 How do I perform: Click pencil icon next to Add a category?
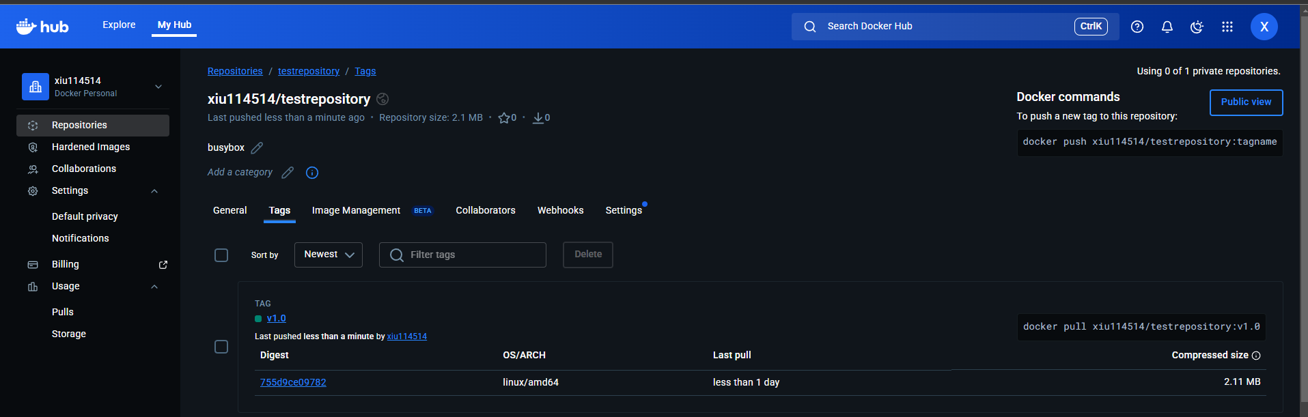[288, 173]
